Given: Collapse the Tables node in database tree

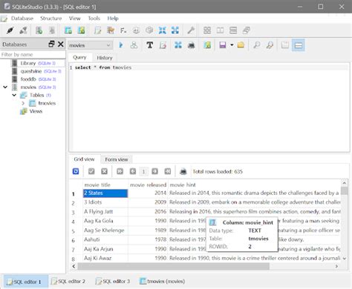Looking at the screenshot, I should tap(14, 95).
